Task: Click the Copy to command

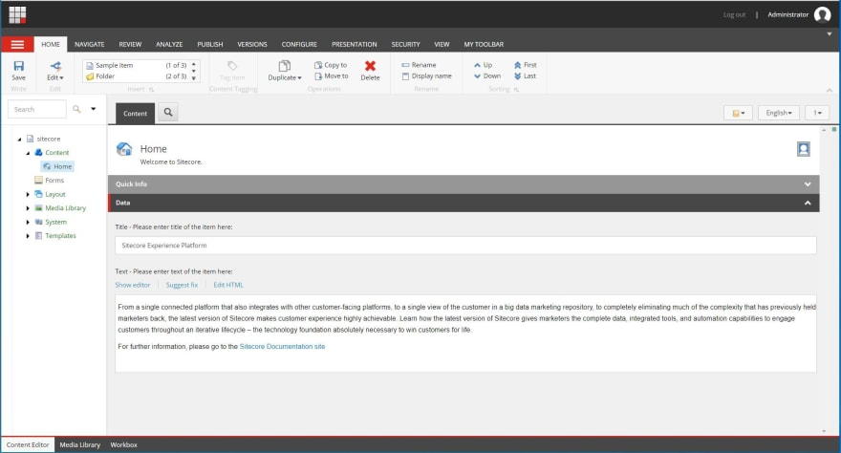Action: pyautogui.click(x=331, y=65)
